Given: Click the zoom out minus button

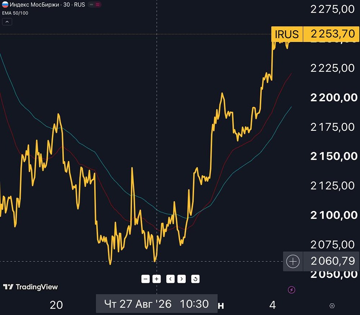Looking at the screenshot, I should coord(145,279).
